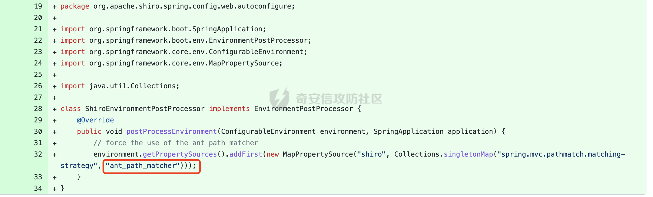Click the import of java.util.Collections
This screenshot has height=197, width=653.
[x=120, y=86]
